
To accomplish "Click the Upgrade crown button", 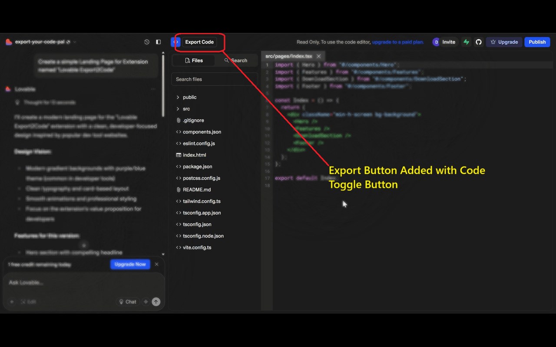I will pos(504,42).
